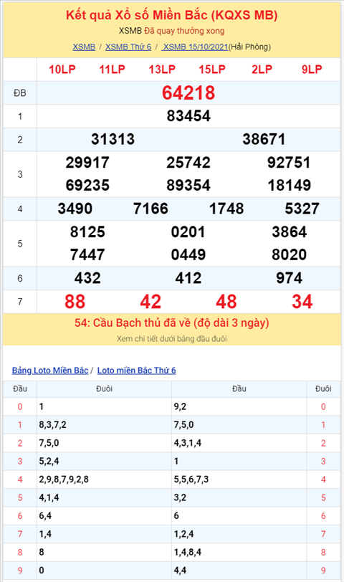The image size is (344, 582).
Task: Select the first Đuôi column header
Action: (x=105, y=388)
